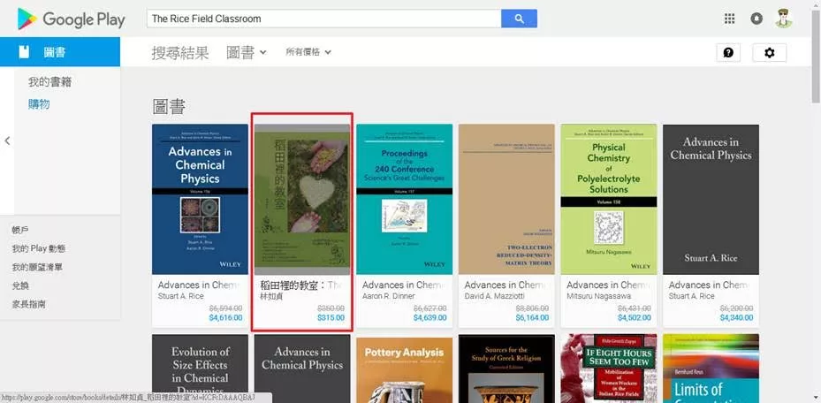Open the settings gear button
821x403 pixels.
click(769, 52)
